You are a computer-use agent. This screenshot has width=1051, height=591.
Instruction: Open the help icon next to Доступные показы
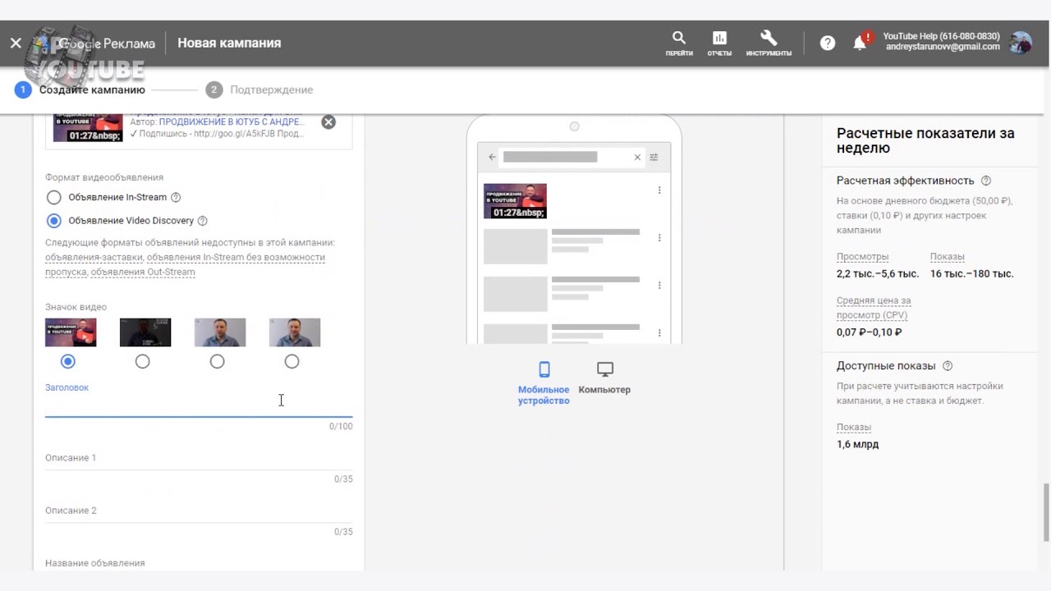948,366
